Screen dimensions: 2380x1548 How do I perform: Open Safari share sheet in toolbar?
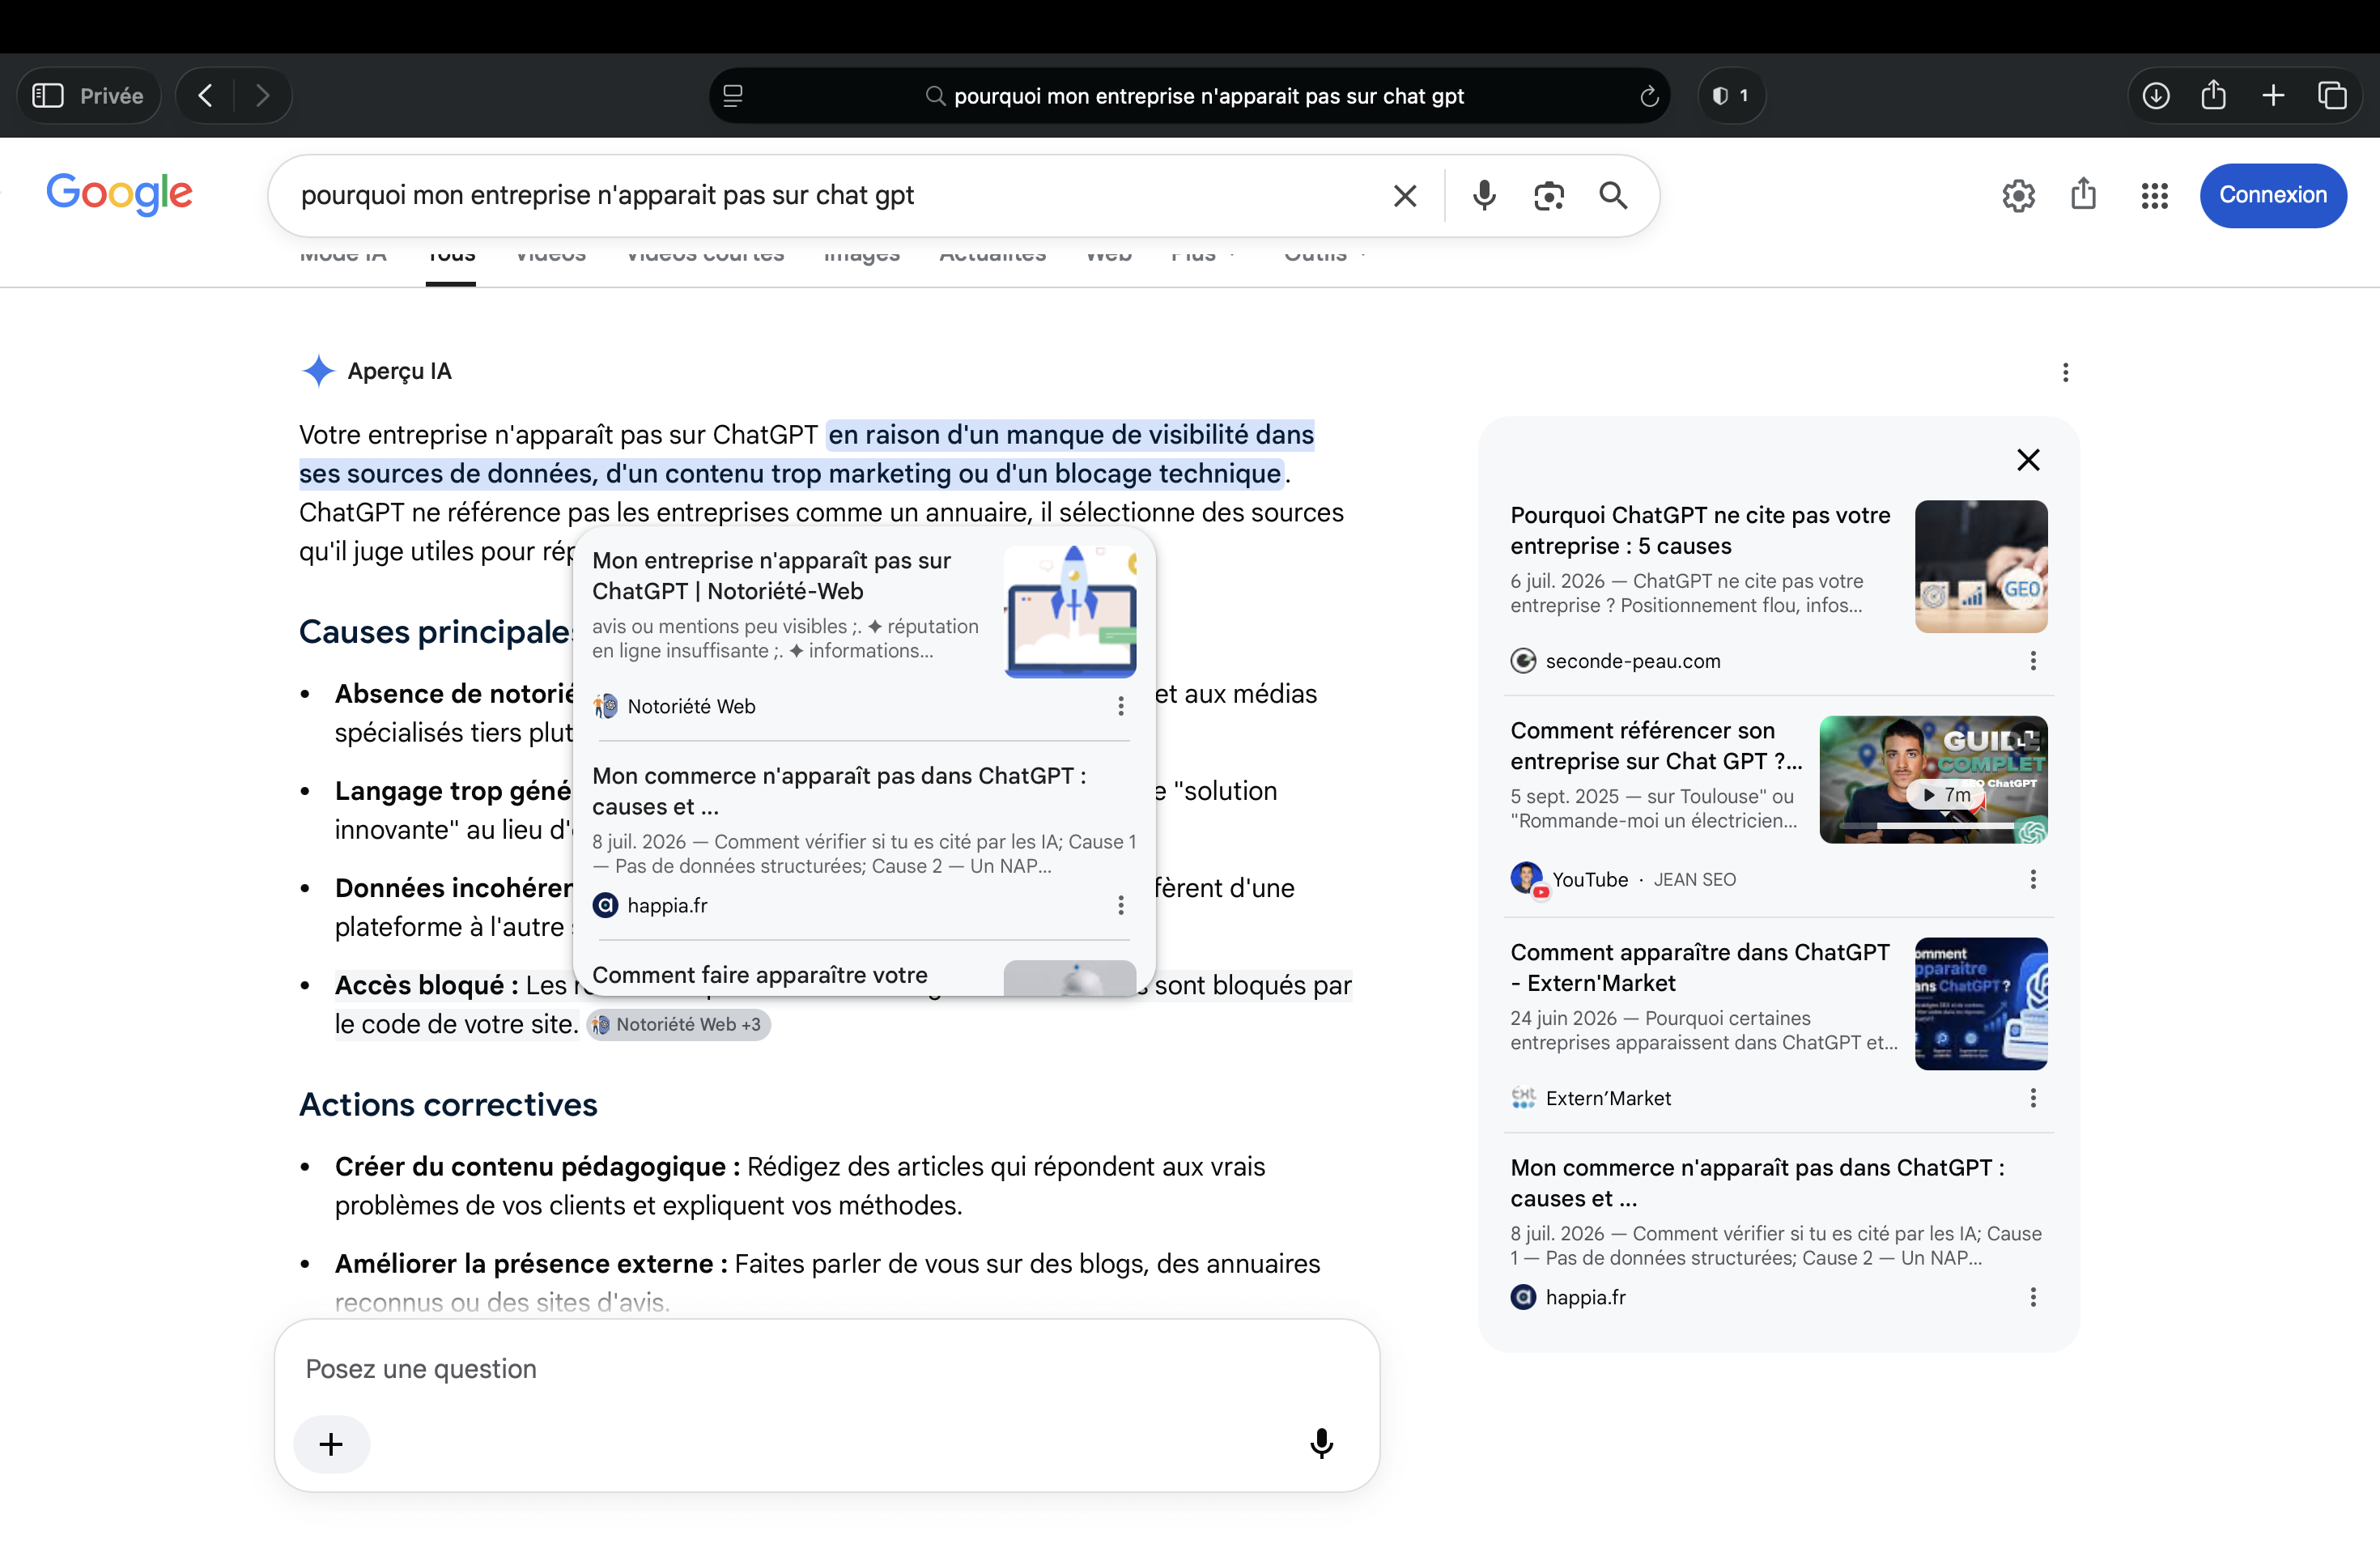2214,95
